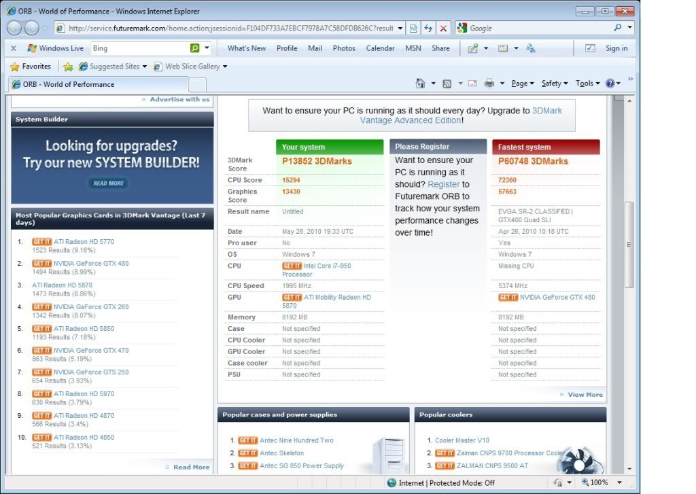The width and height of the screenshot is (696, 494).
Task: Click inside the Bing search input field
Action: click(x=140, y=48)
